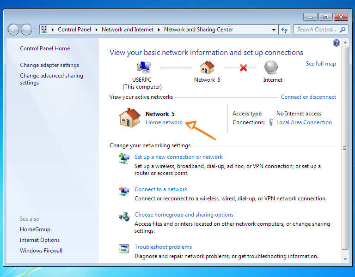Image resolution: width=355 pixels, height=277 pixels.
Task: Click the Internet globe icon
Action: pyautogui.click(x=272, y=68)
